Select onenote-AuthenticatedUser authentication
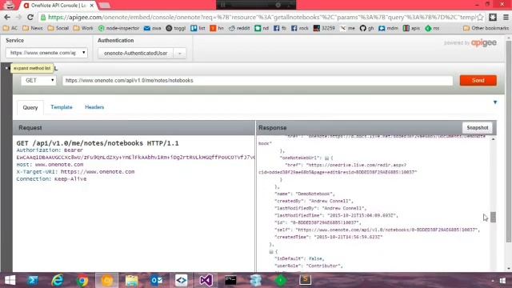This screenshot has height=288, width=512. [135, 54]
